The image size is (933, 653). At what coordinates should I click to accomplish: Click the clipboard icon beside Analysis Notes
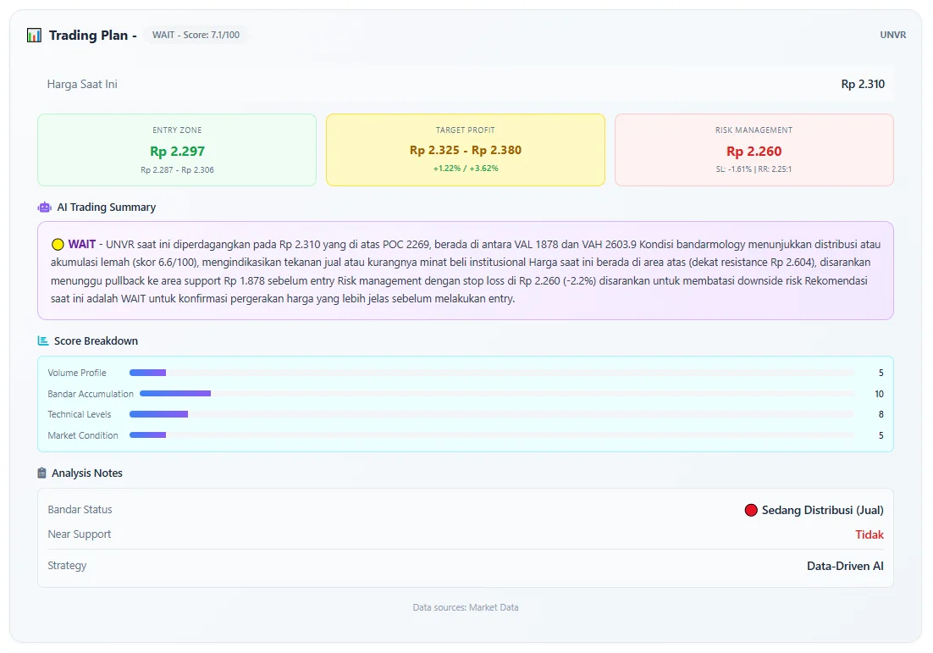pyautogui.click(x=42, y=473)
